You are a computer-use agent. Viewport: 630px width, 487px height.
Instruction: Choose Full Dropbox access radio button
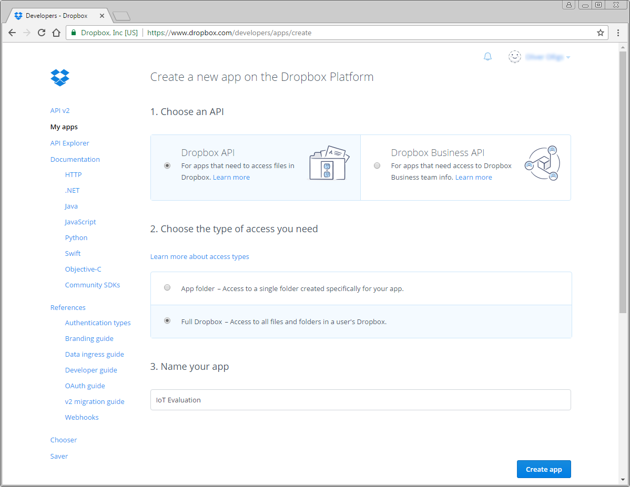[x=167, y=320]
